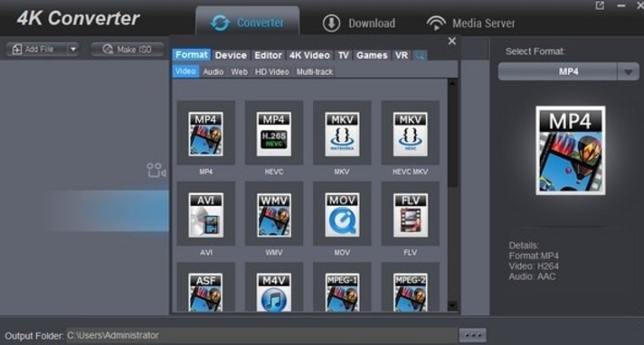Expand the format dropdown arrow
The image size is (644, 345).
(628, 72)
